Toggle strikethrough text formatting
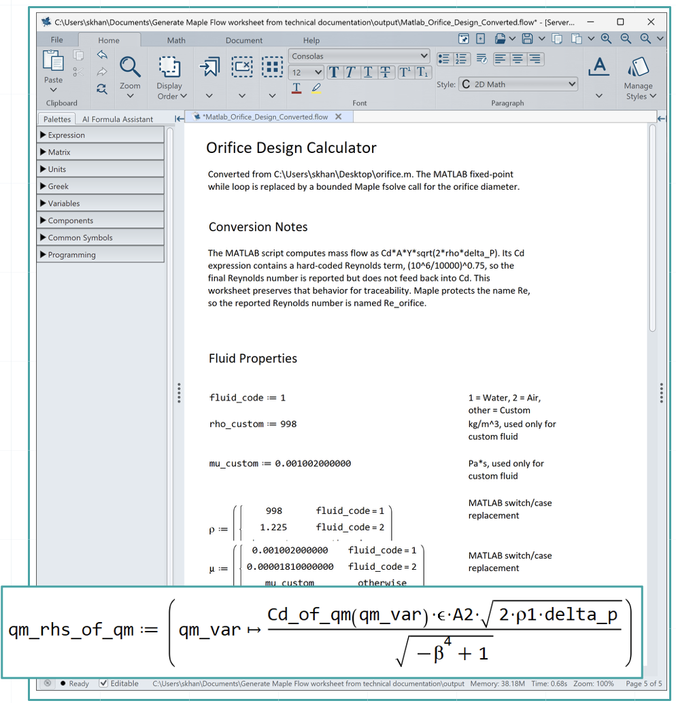The width and height of the screenshot is (676, 703). pos(385,72)
